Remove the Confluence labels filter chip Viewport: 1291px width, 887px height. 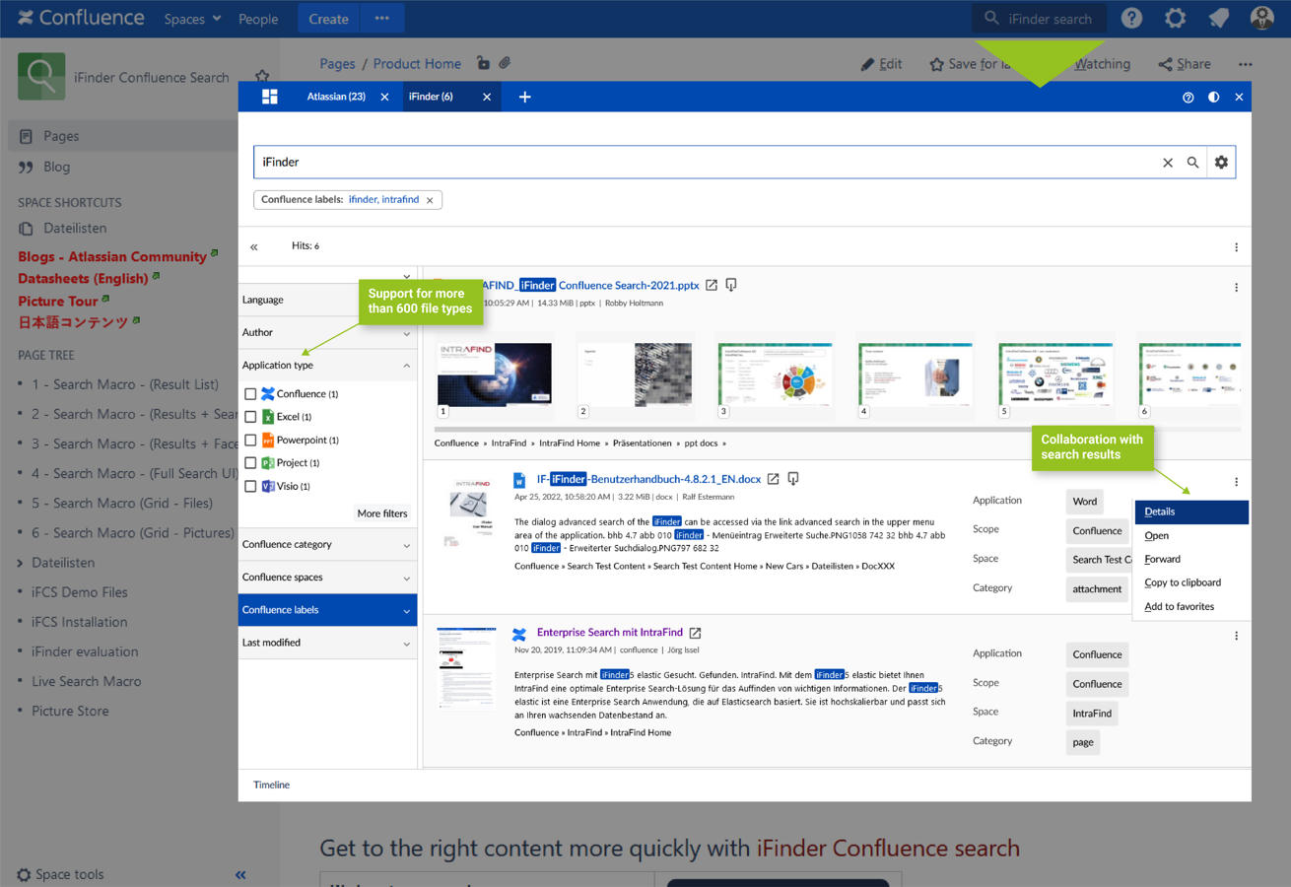tap(430, 200)
